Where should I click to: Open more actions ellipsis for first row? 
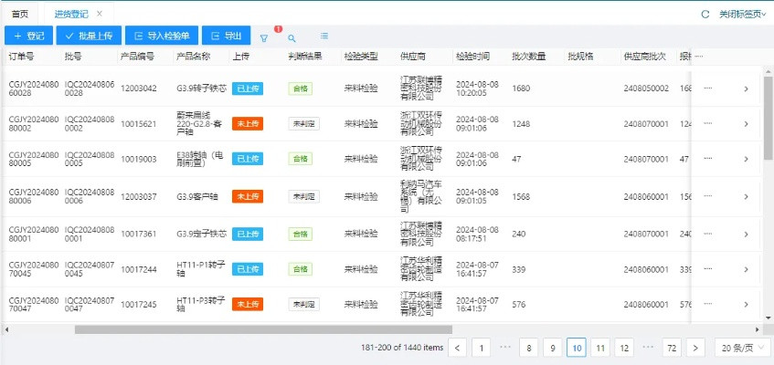(707, 89)
